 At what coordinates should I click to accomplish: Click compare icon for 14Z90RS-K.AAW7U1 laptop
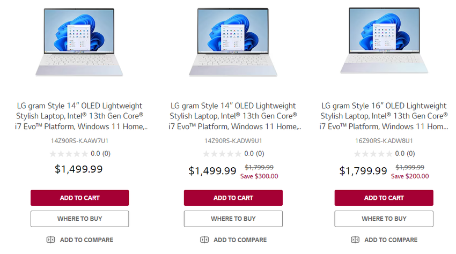point(51,240)
